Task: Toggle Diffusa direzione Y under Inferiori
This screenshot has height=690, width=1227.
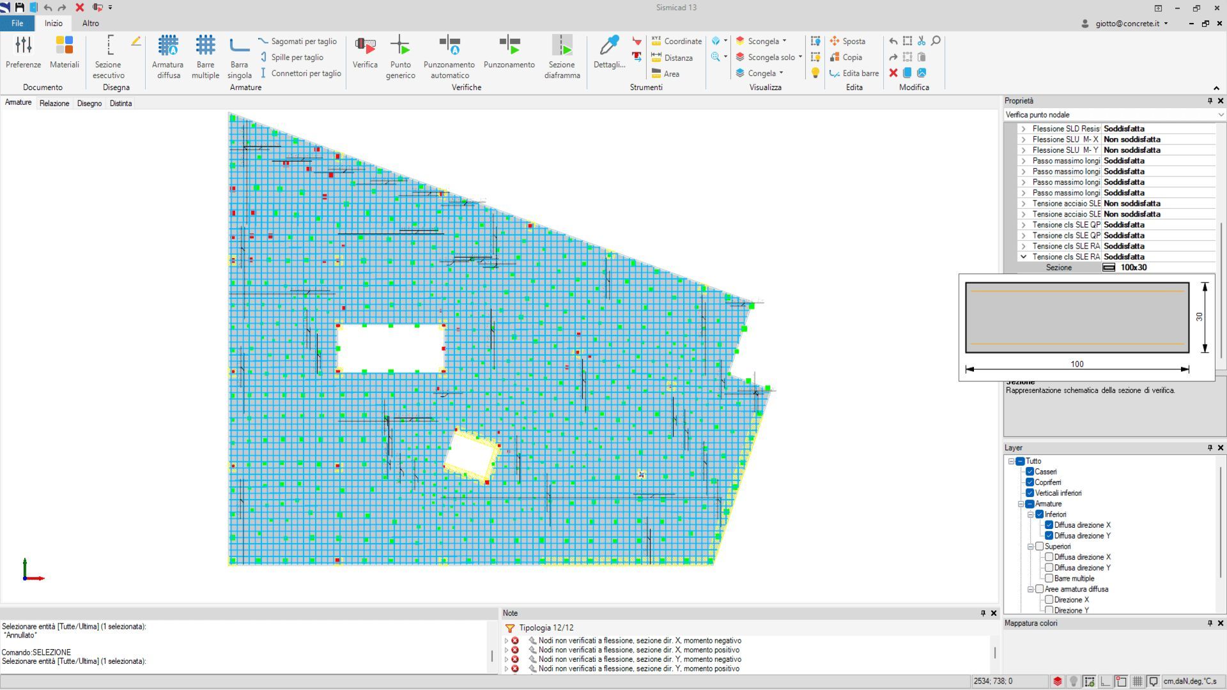Action: coord(1049,535)
